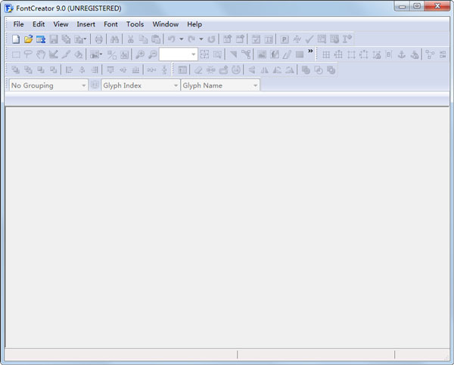The height and width of the screenshot is (365, 454).
Task: Select the rectangle selection tool
Action: pos(16,54)
